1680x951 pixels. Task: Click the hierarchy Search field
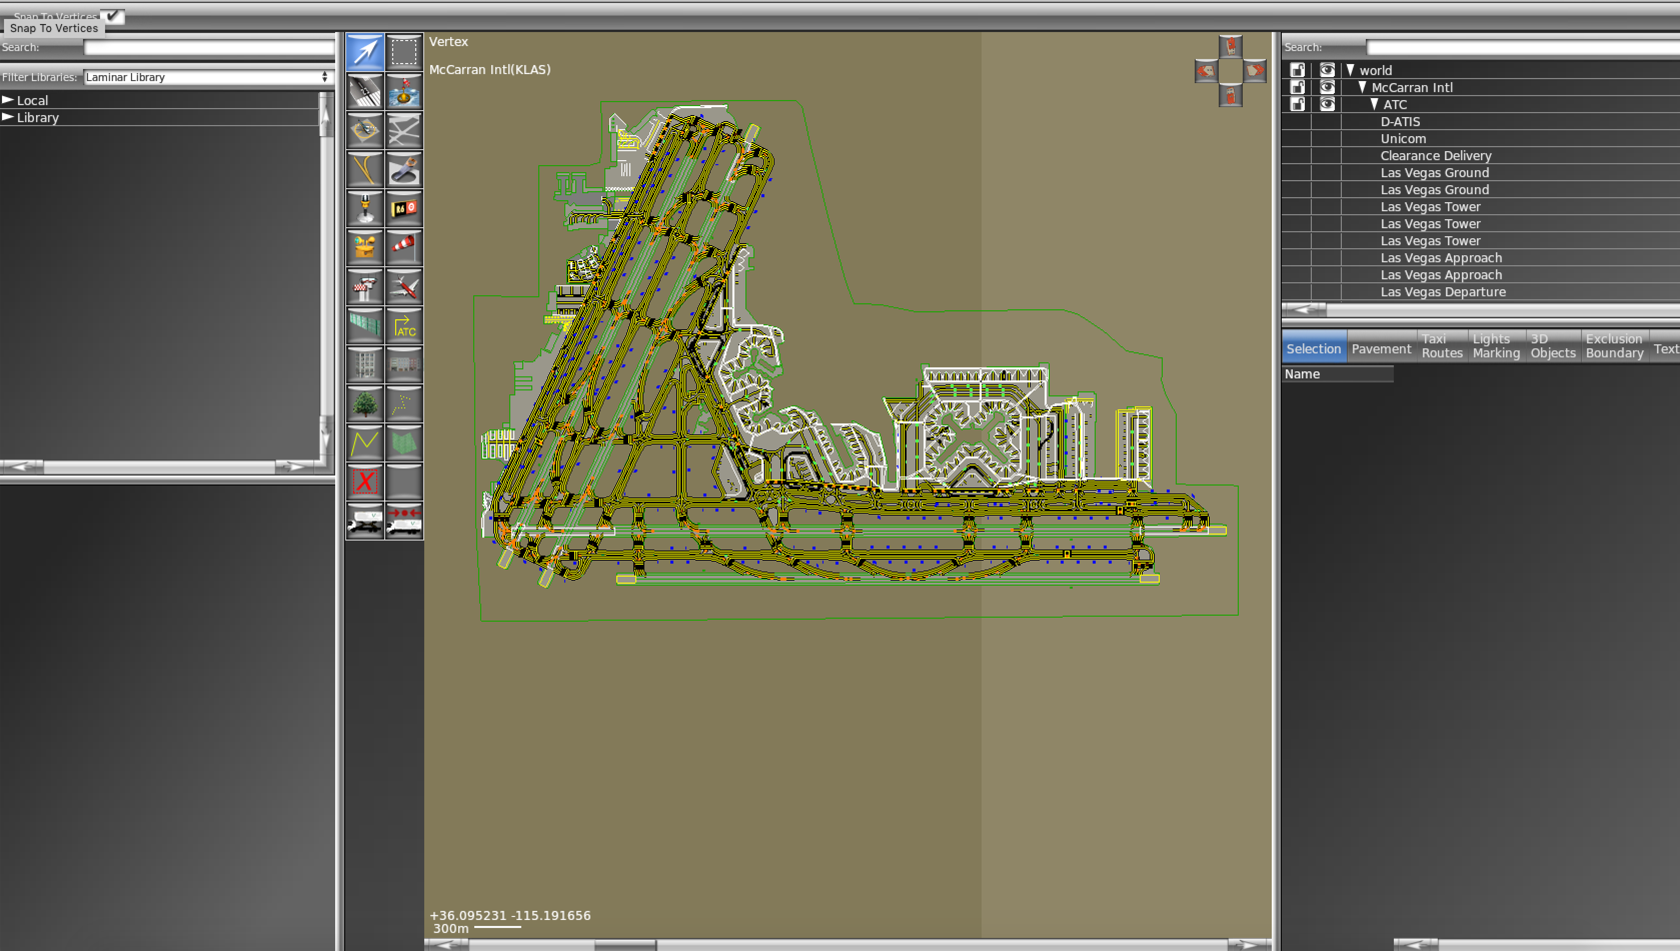1521,47
